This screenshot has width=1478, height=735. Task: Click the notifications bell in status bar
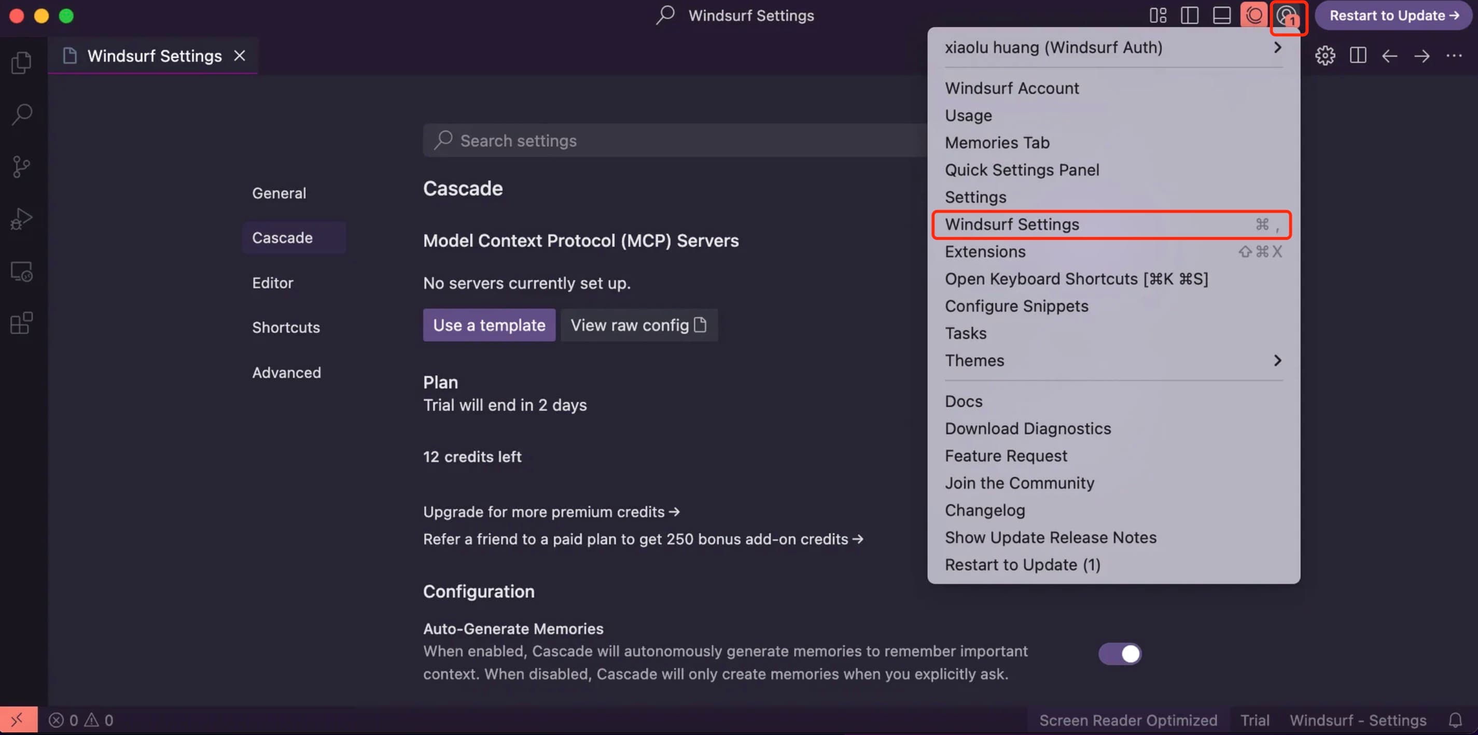click(x=1455, y=720)
